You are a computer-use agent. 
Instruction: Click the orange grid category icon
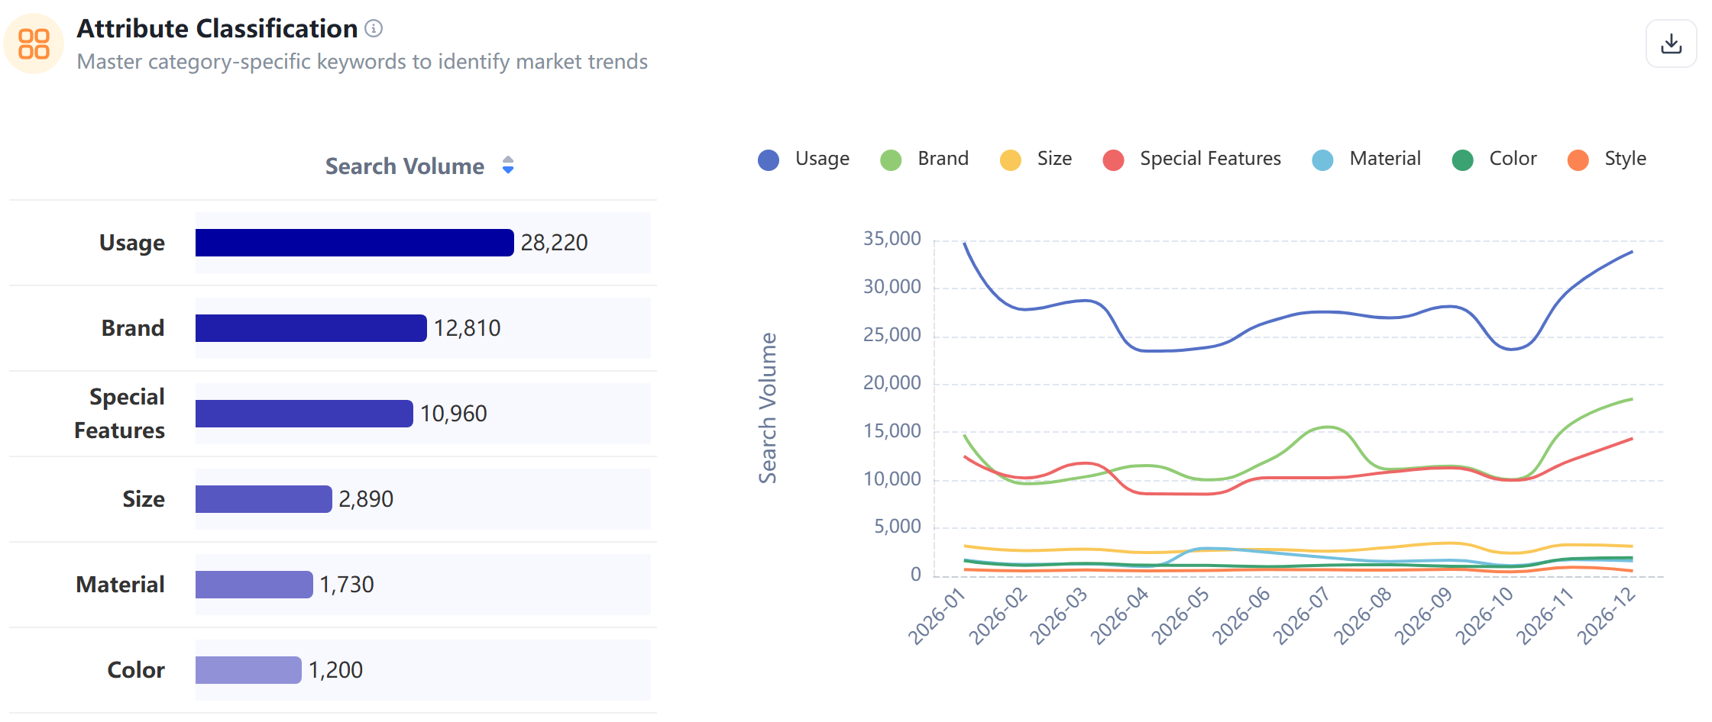tap(34, 44)
